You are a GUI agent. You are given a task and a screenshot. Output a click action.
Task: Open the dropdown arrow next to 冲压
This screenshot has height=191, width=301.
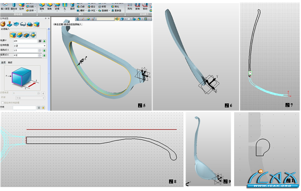tap(97, 11)
